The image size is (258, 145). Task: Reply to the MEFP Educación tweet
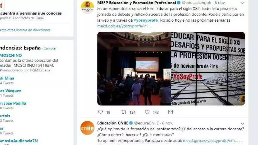point(100,112)
